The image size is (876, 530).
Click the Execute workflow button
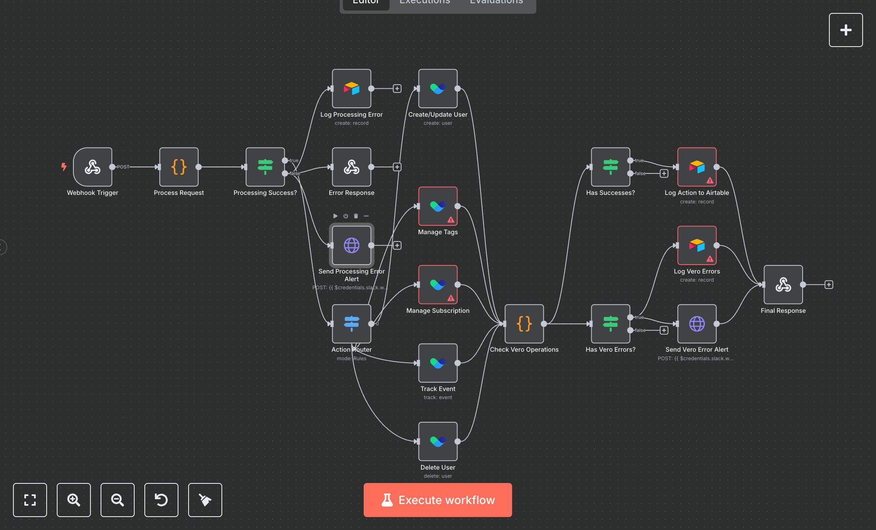point(438,500)
